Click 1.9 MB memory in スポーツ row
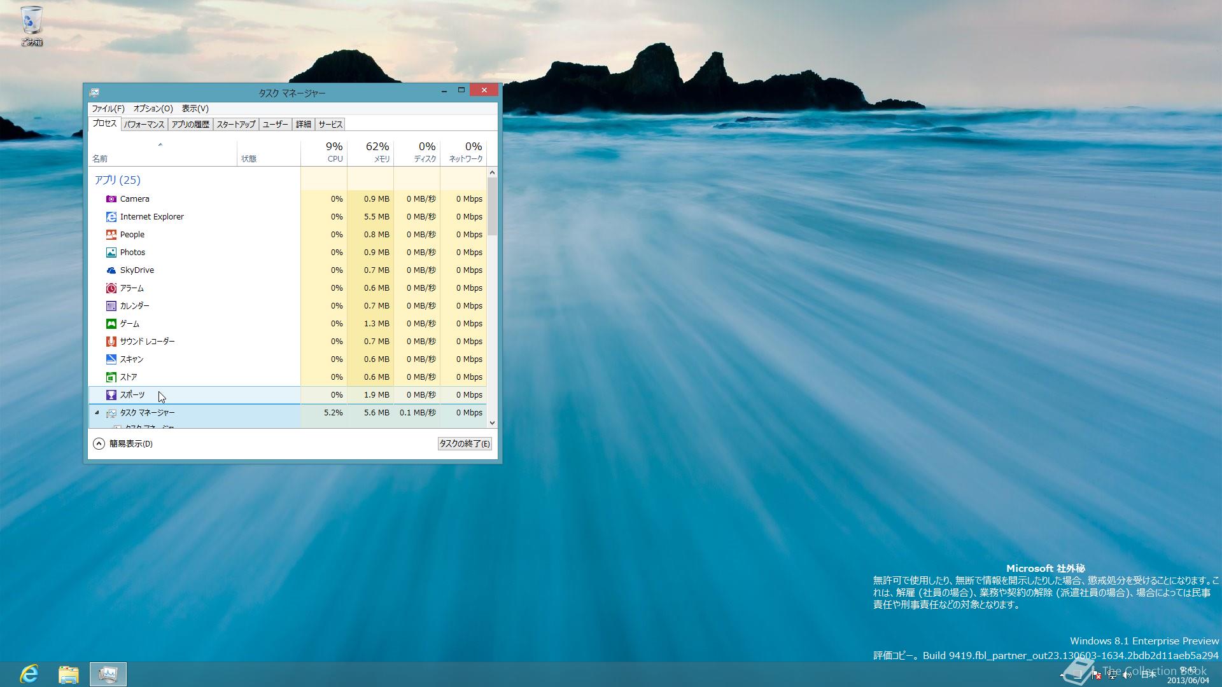The width and height of the screenshot is (1222, 687). [x=376, y=395]
